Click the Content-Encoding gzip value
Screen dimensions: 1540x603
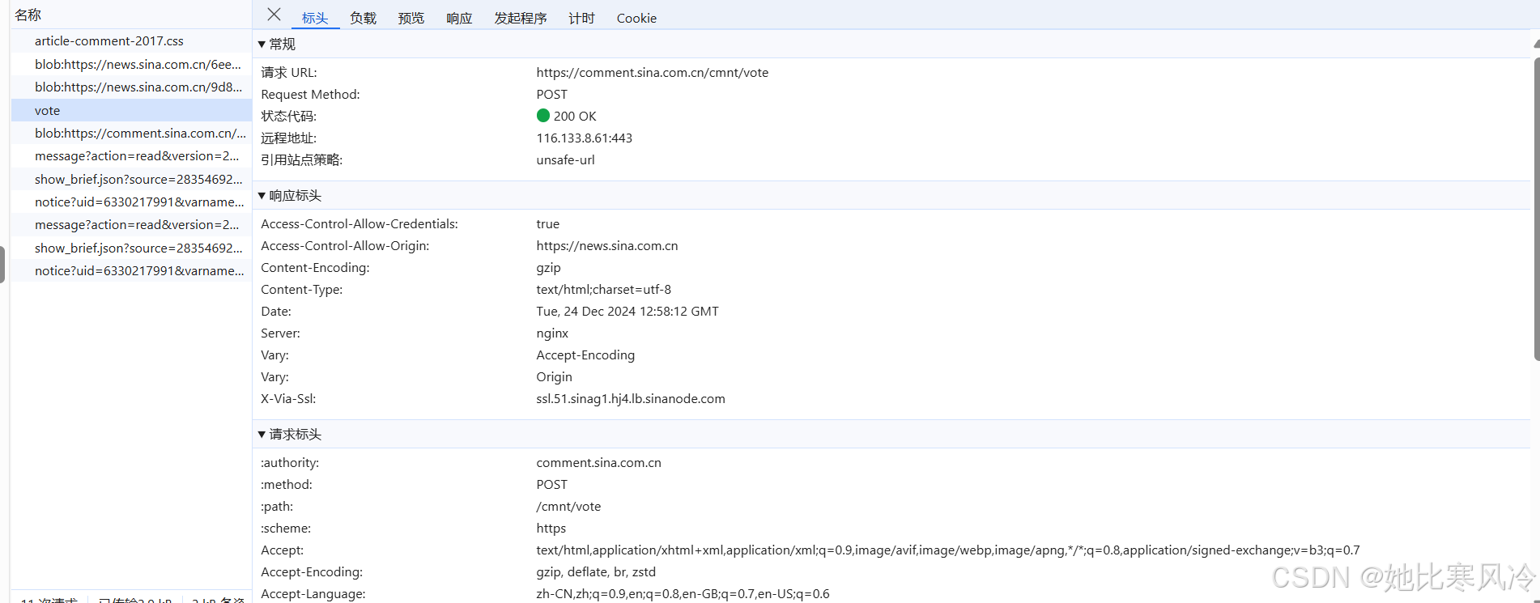(x=548, y=267)
